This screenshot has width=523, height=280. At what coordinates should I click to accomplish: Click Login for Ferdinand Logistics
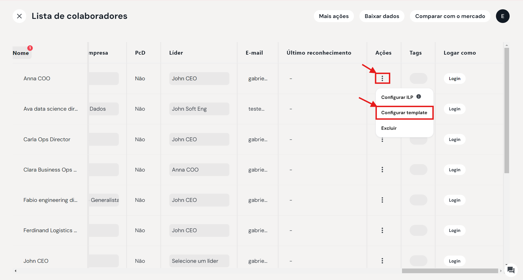[454, 230]
